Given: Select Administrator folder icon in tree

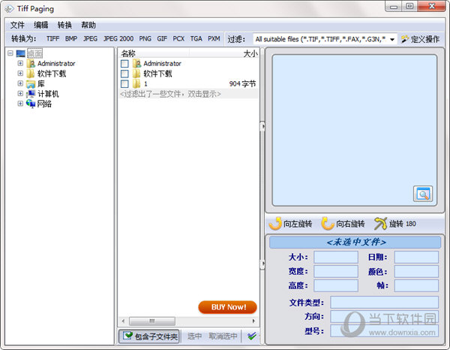Looking at the screenshot, I should 31,64.
